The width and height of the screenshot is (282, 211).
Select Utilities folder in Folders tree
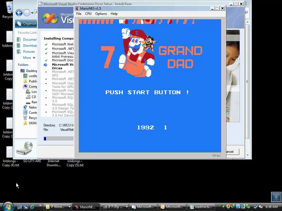(30, 123)
